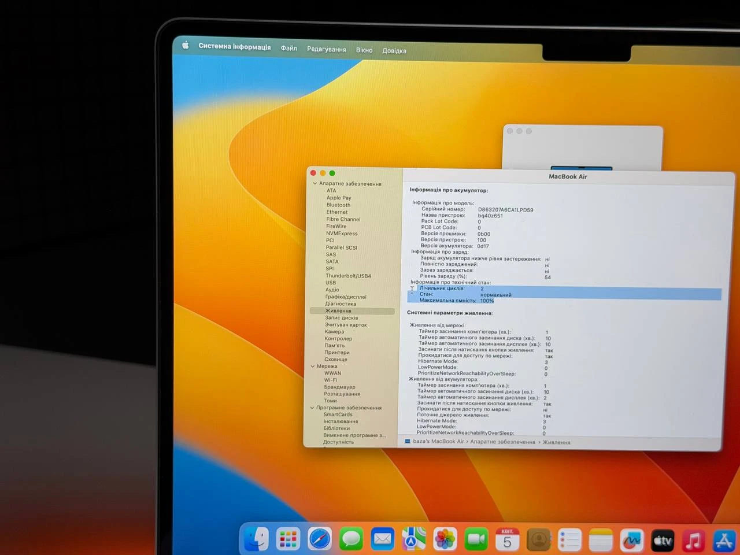Select Інсталювання in sidebar
Image resolution: width=740 pixels, height=555 pixels.
(x=341, y=421)
